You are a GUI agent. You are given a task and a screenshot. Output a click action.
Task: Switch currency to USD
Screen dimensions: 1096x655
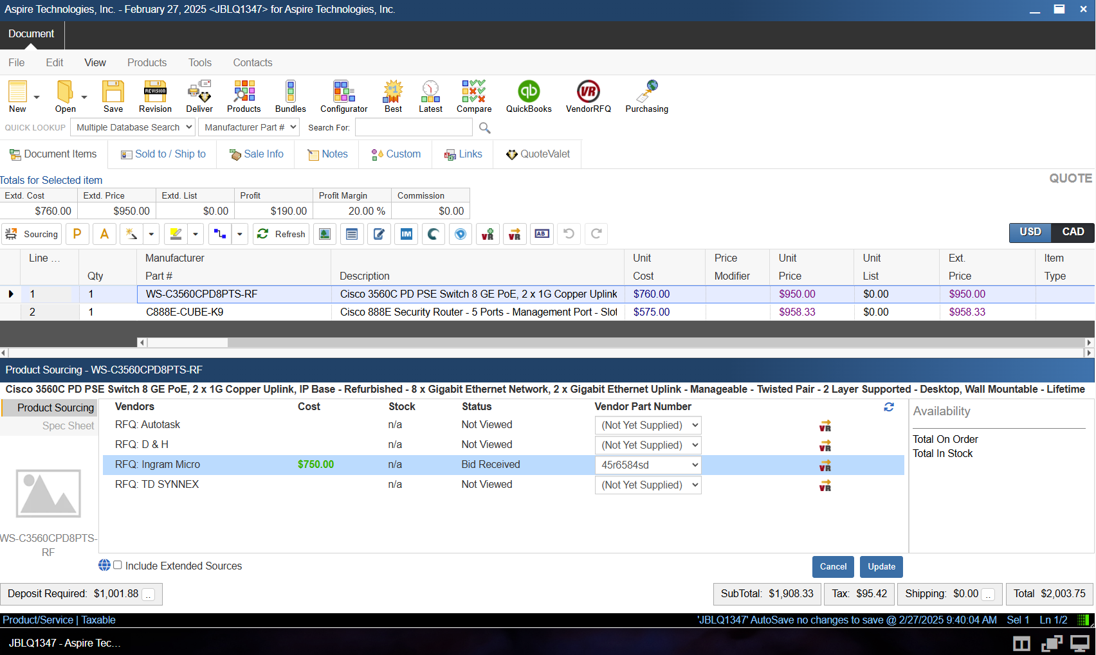click(1030, 232)
